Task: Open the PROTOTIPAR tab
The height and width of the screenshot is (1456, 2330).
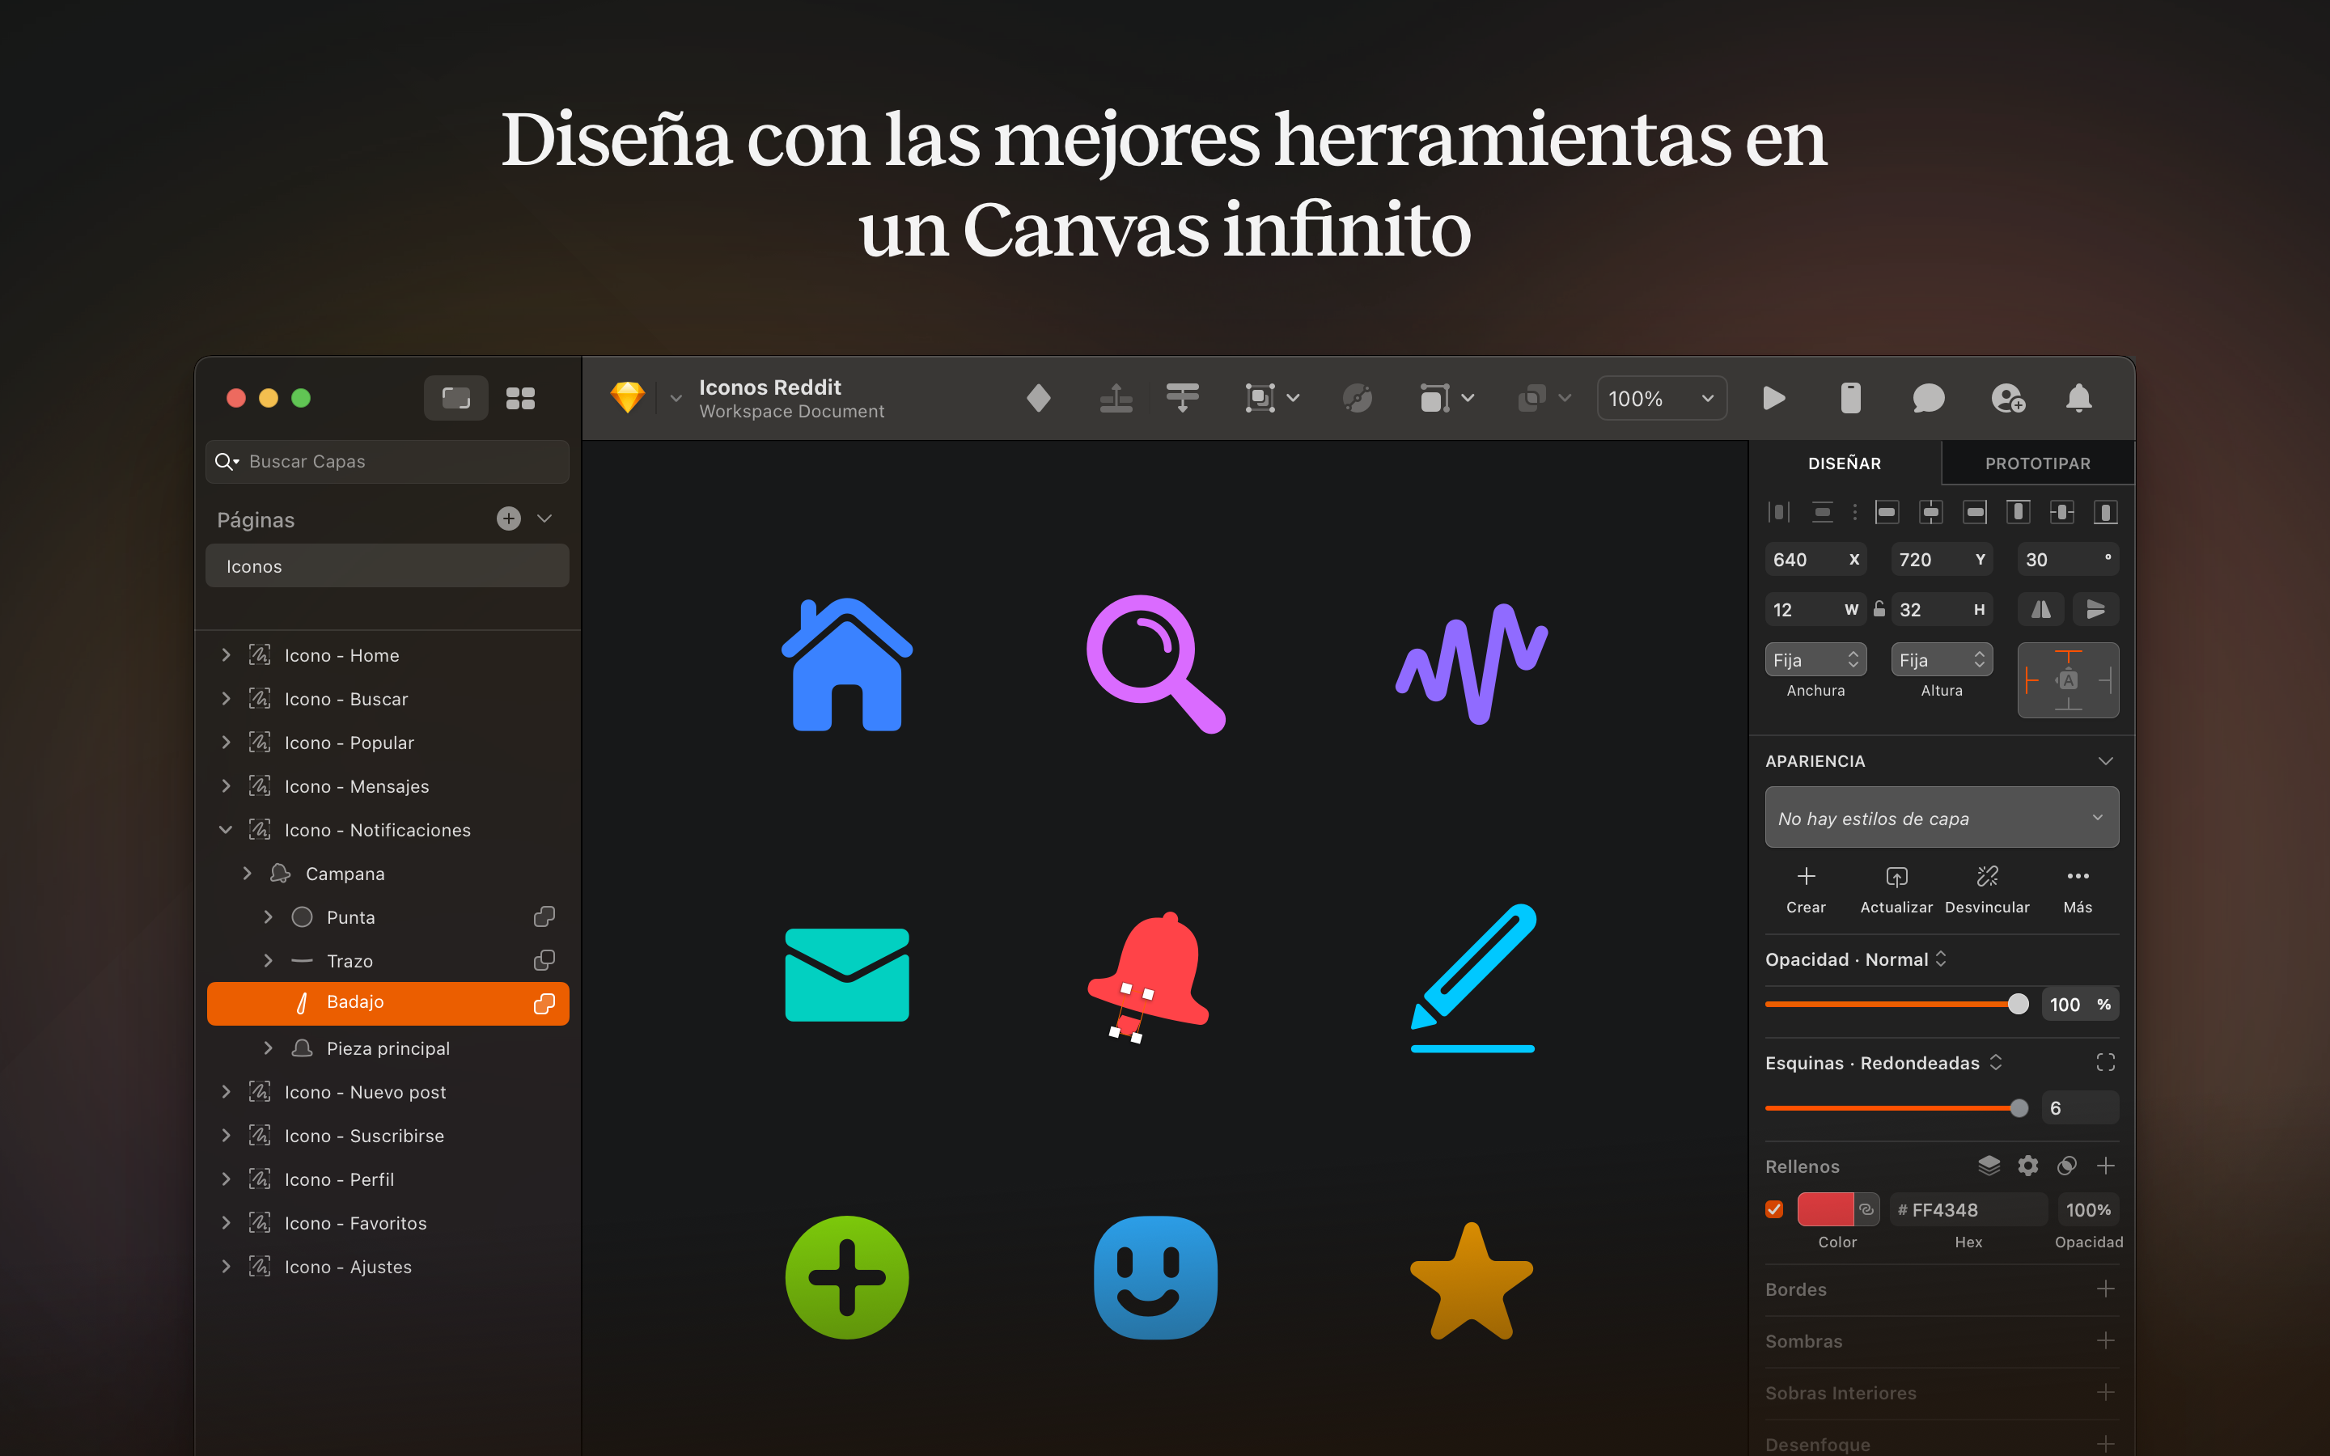Action: click(2037, 463)
